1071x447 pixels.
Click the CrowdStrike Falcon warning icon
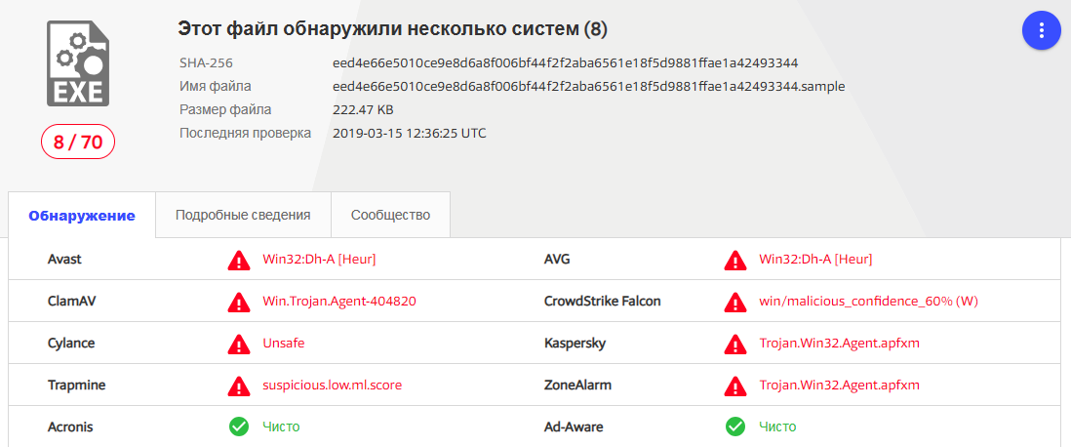point(735,302)
